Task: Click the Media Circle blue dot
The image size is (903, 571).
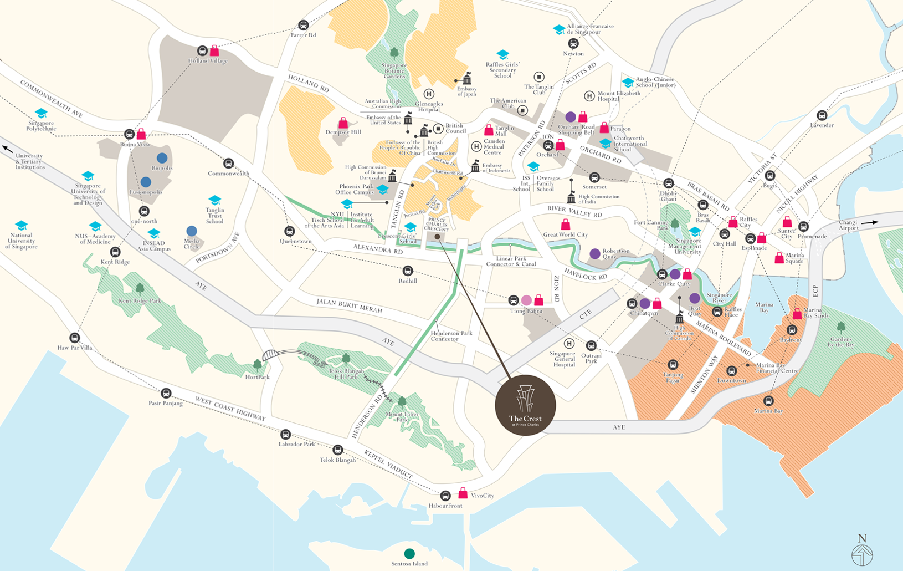Action: [x=192, y=231]
